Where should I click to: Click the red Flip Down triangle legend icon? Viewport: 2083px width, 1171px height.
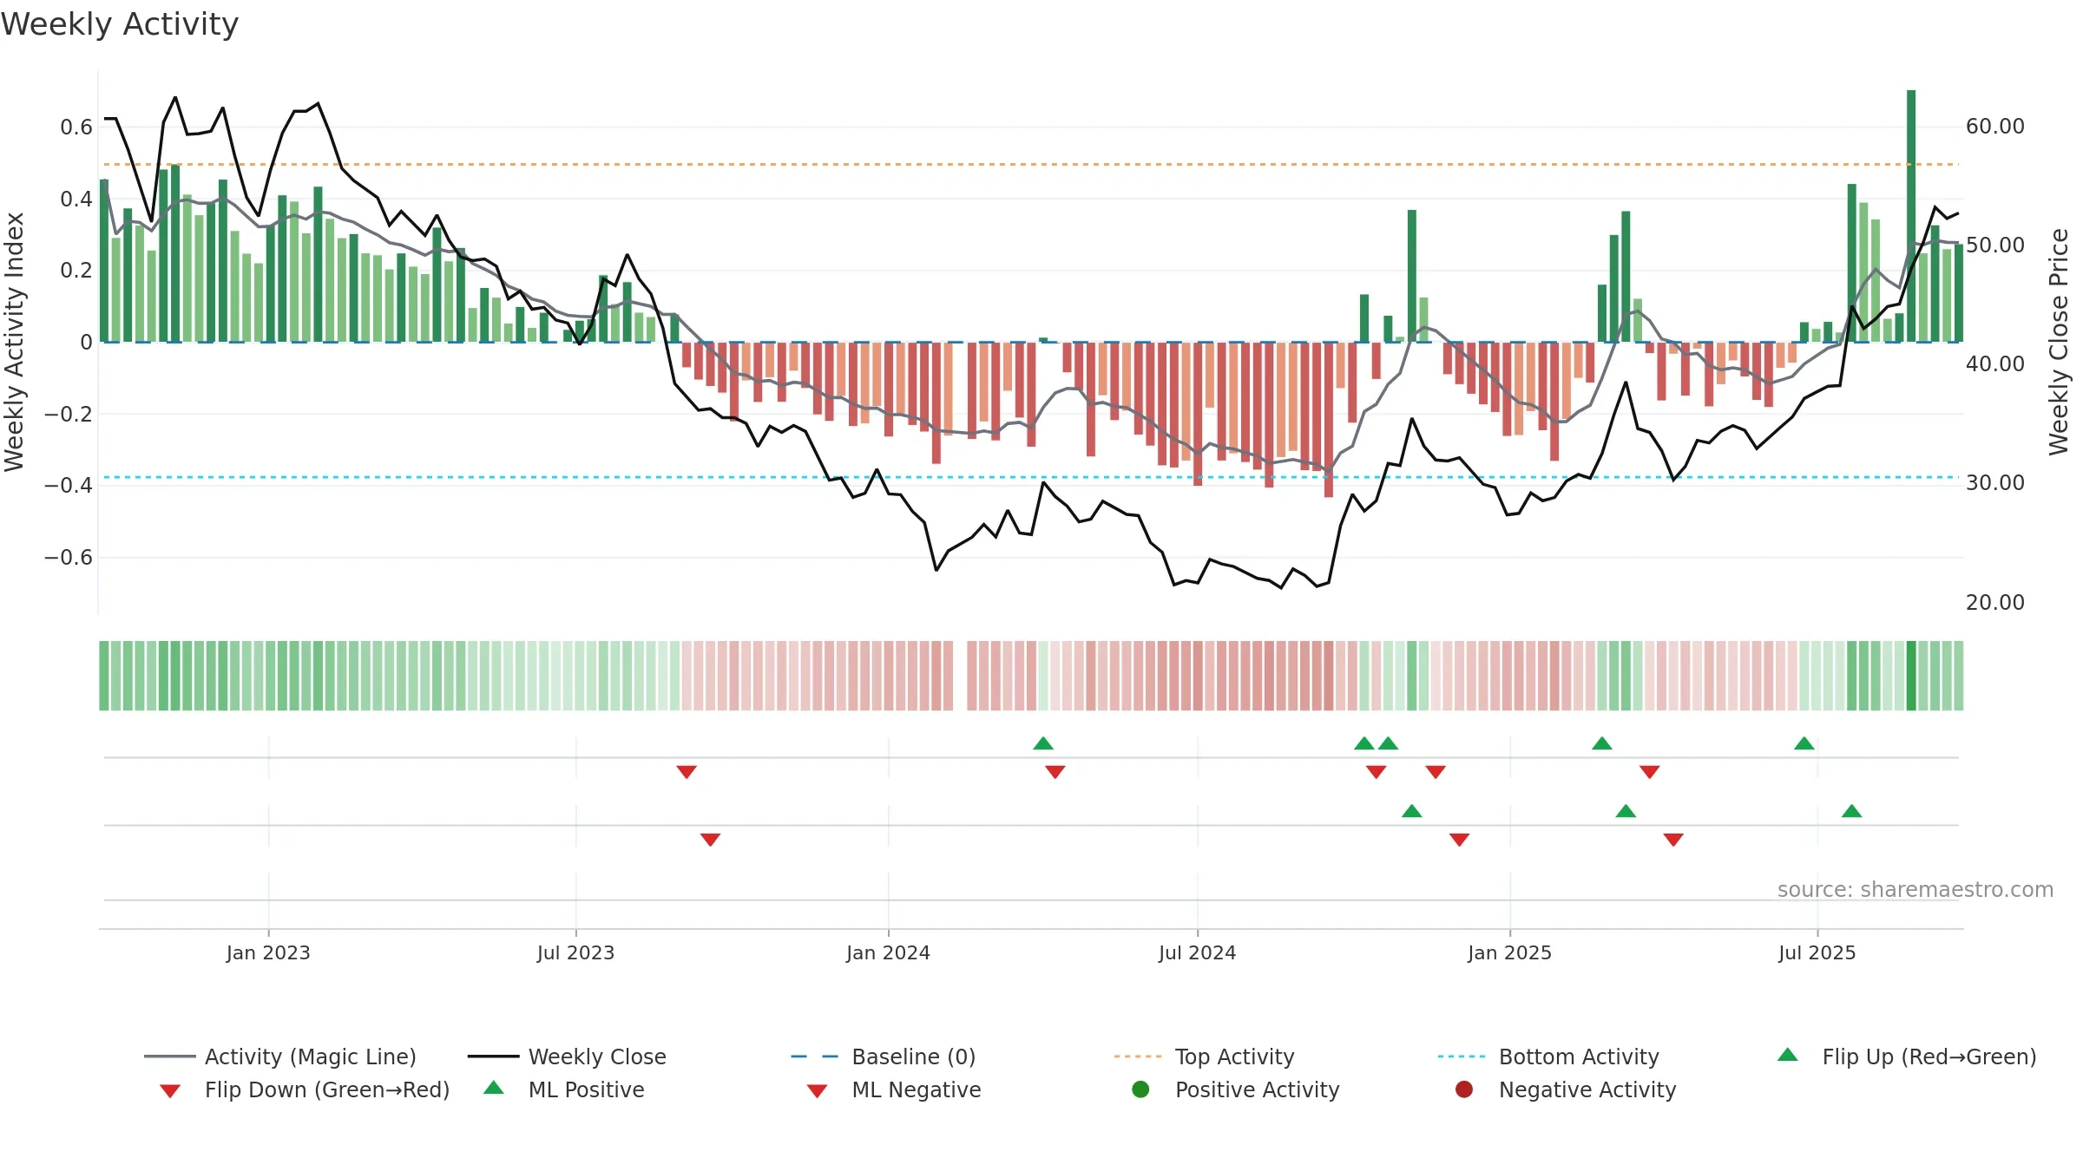(170, 1091)
